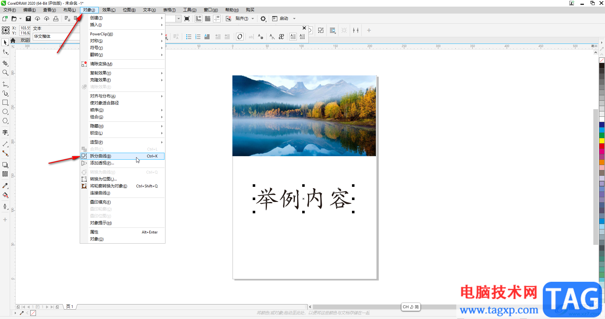The image size is (605, 319).
Task: Expand the 启动 launch dropdown arrow
Action: (x=294, y=19)
